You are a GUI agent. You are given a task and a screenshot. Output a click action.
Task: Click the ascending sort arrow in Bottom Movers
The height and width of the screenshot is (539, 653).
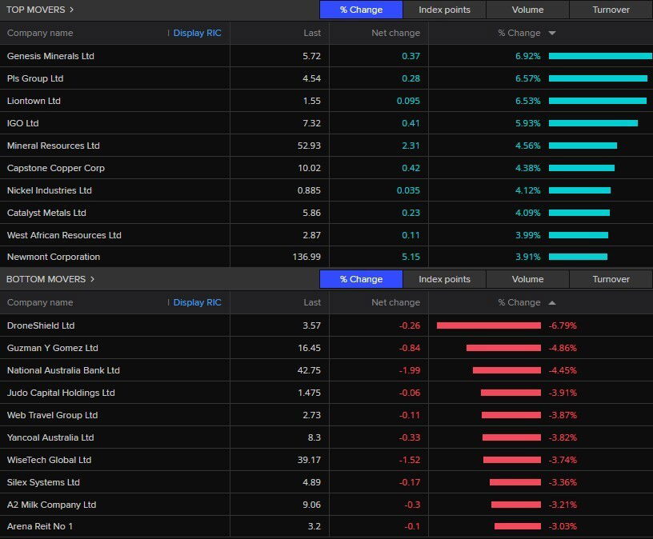point(552,303)
